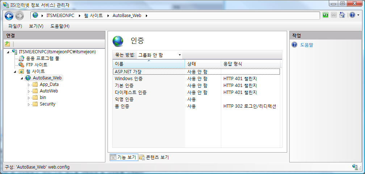Open the 보기(V) menu
This screenshot has width=365, height=174.
click(x=36, y=26)
